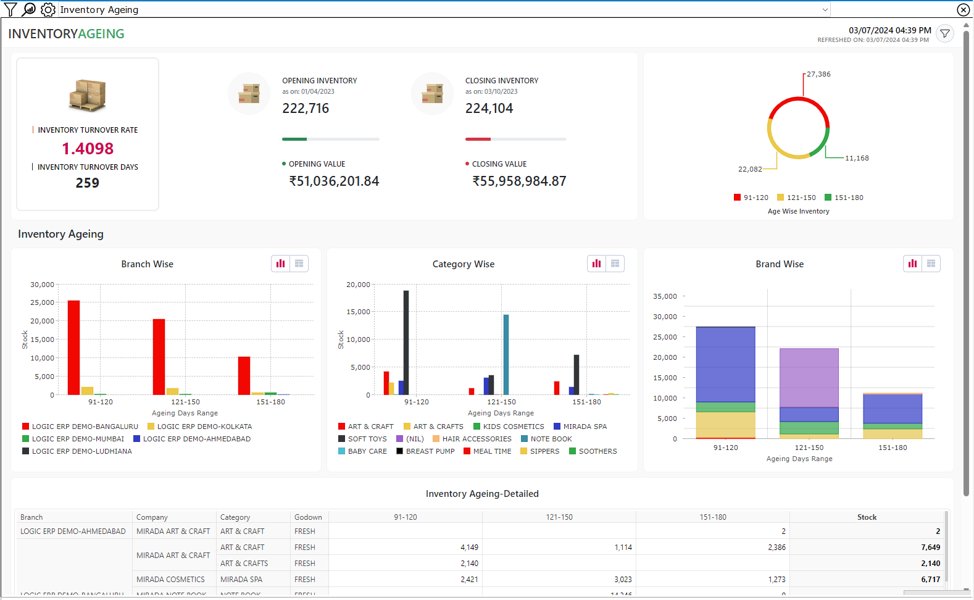
Task: Click the filter funnel icon in top-left toolbar
Action: 10,9
